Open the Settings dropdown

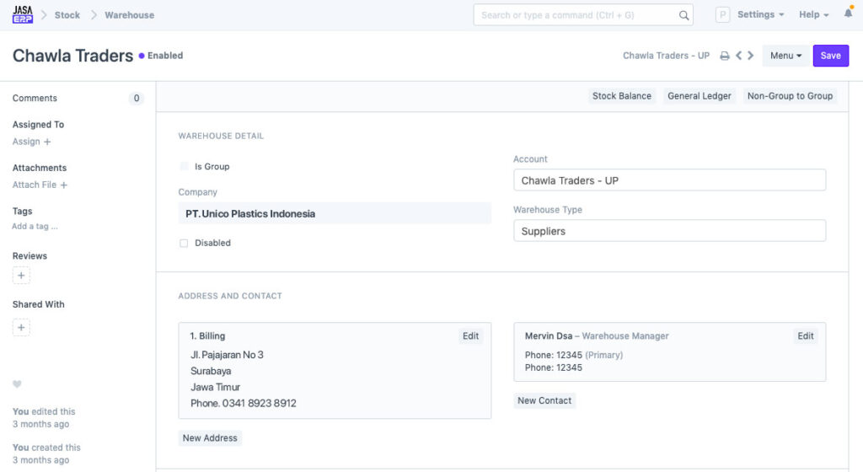coord(760,15)
